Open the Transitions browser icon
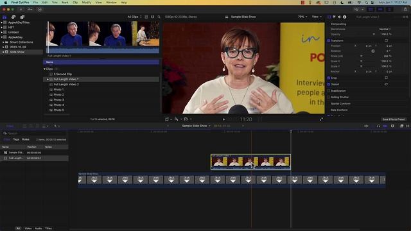Viewport: 411px width, 231px height. tap(408, 126)
